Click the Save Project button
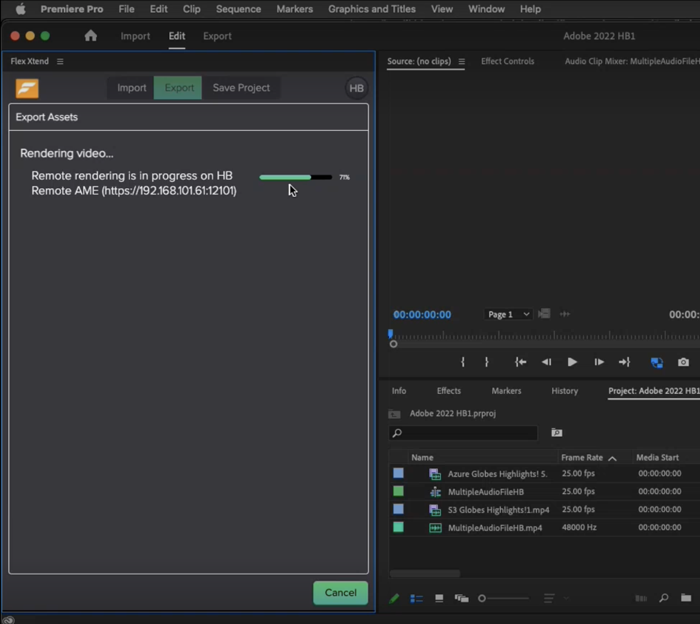700x624 pixels. (x=241, y=88)
